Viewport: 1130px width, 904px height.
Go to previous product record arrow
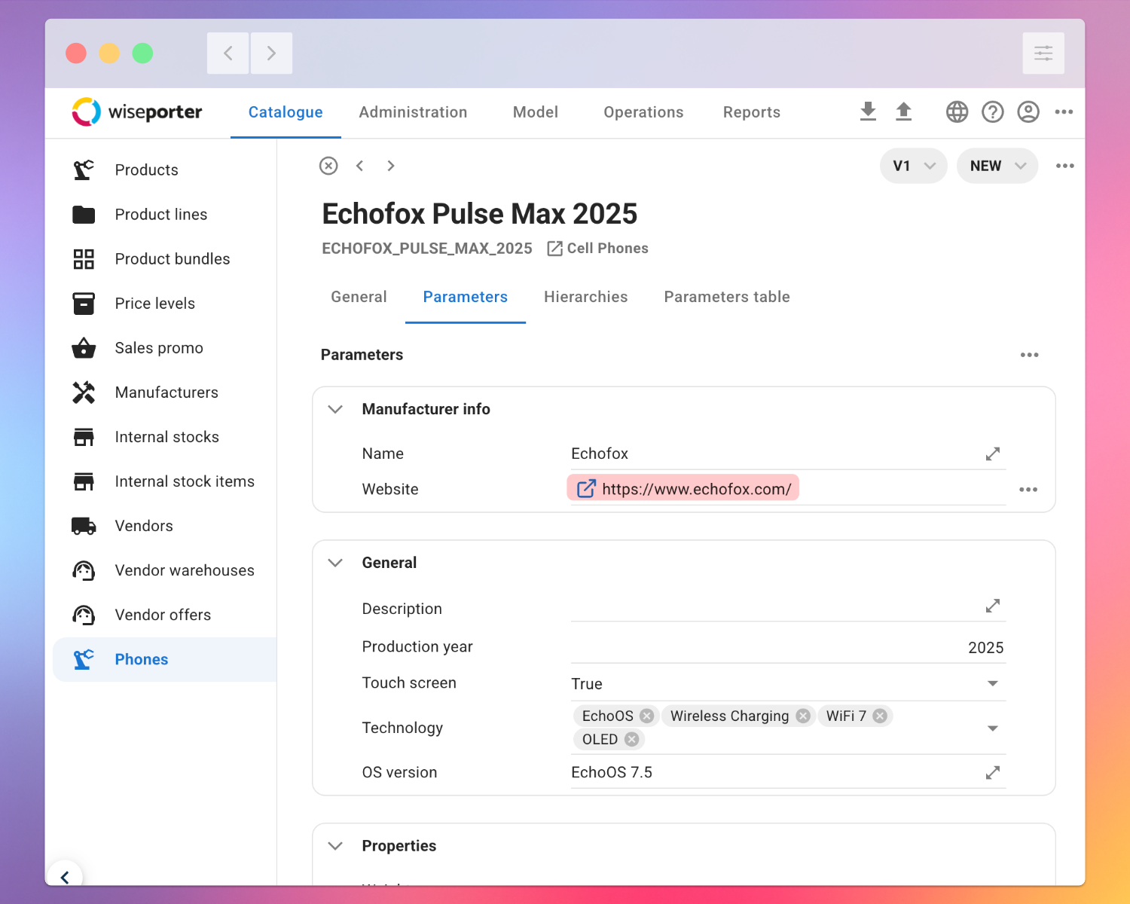click(360, 166)
